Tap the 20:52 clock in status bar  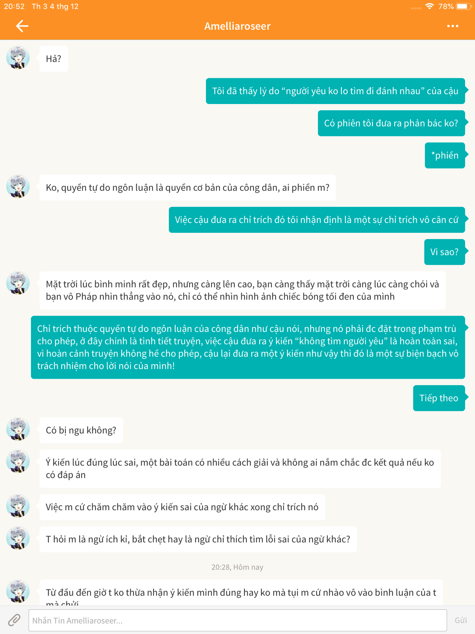click(14, 7)
